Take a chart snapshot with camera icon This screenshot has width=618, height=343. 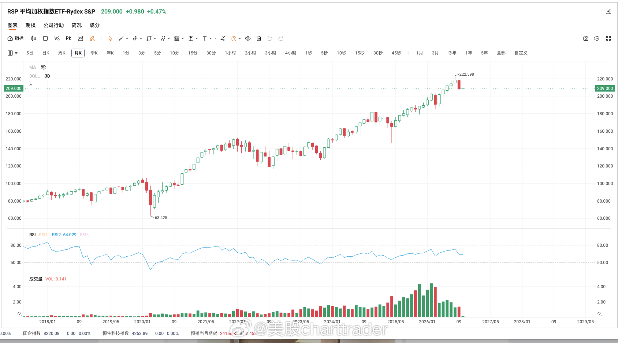[586, 38]
